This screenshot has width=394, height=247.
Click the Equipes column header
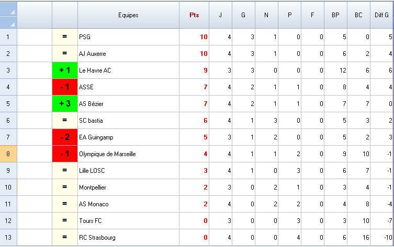128,15
